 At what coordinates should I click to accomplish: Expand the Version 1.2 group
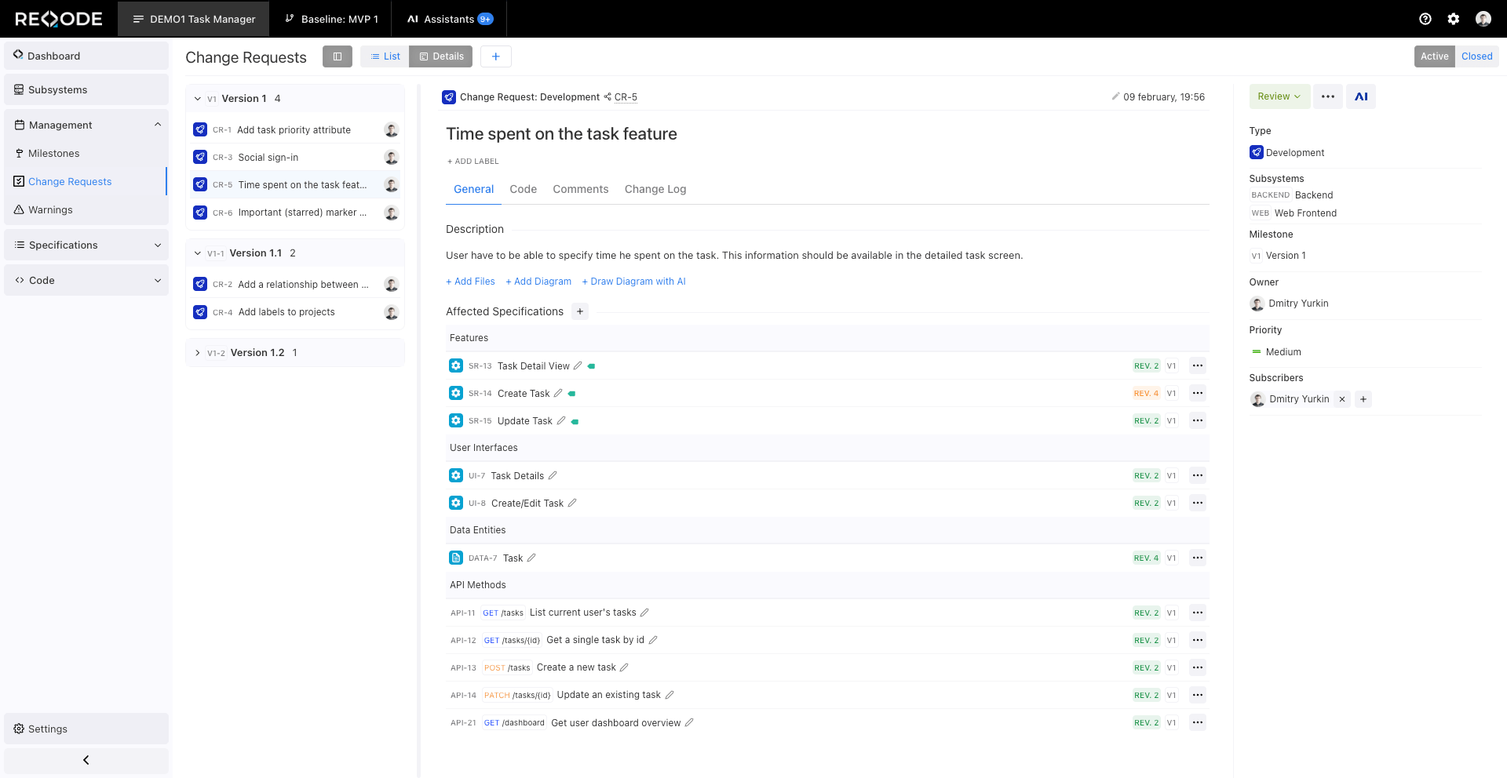pyautogui.click(x=198, y=353)
